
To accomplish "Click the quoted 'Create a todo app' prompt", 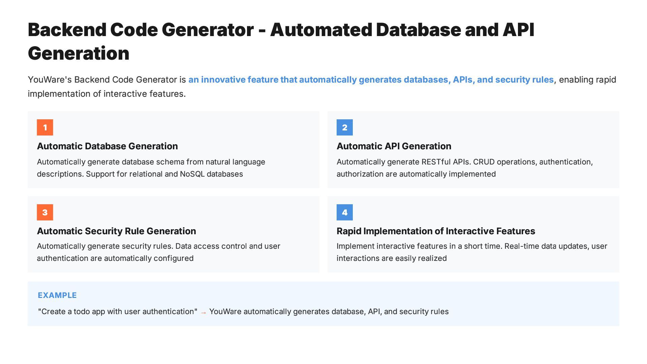I will click(x=118, y=312).
